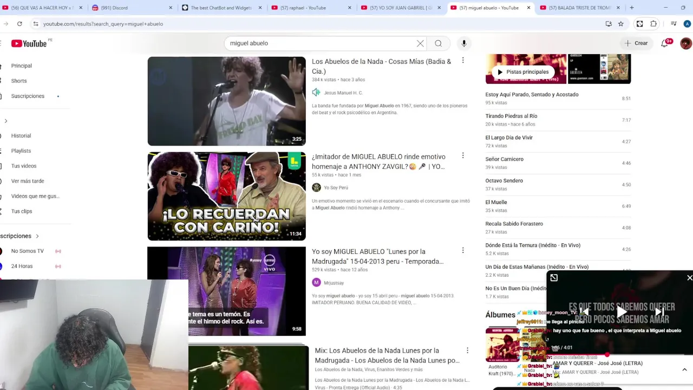Open the notifications bell
693x390 pixels.
(665, 43)
